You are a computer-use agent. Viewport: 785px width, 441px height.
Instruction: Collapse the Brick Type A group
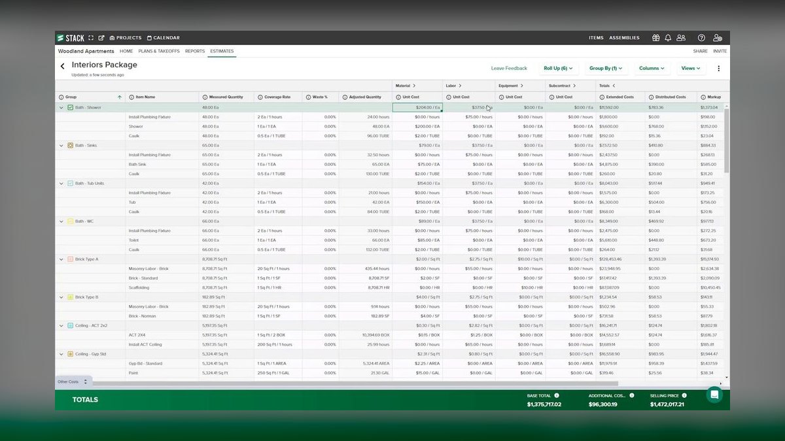pyautogui.click(x=61, y=259)
